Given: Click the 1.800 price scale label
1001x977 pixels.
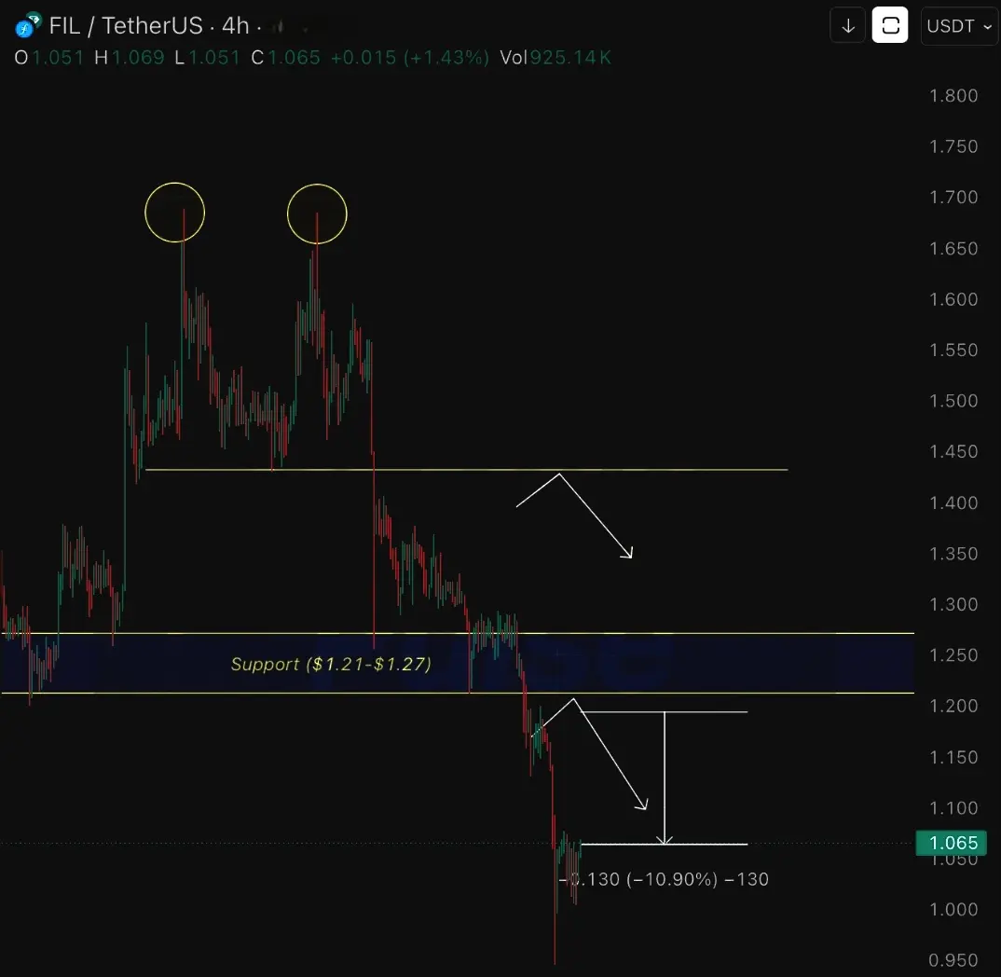Looking at the screenshot, I should [x=953, y=96].
